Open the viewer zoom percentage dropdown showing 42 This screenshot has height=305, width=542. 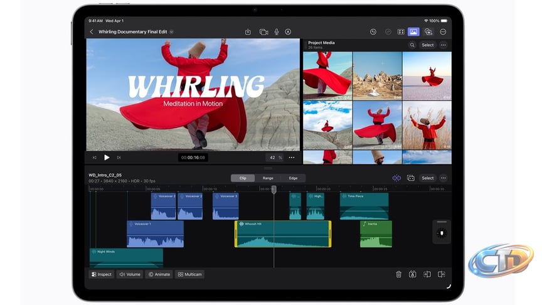point(275,158)
